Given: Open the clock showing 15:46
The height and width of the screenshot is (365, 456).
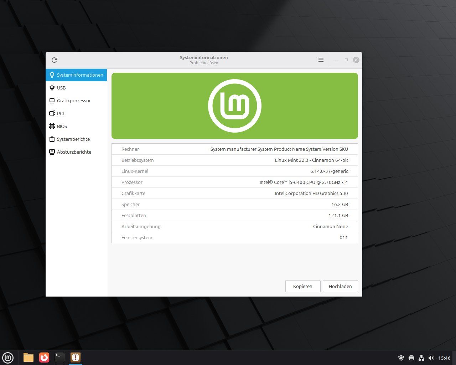Looking at the screenshot, I should coord(444,358).
